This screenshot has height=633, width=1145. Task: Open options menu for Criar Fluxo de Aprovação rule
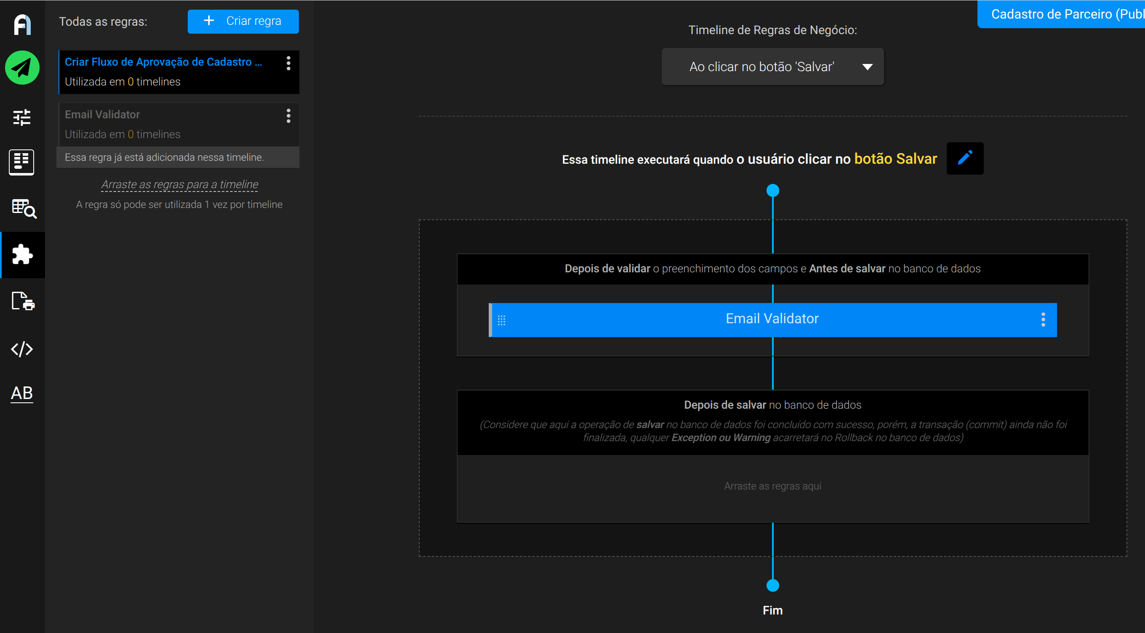click(288, 64)
